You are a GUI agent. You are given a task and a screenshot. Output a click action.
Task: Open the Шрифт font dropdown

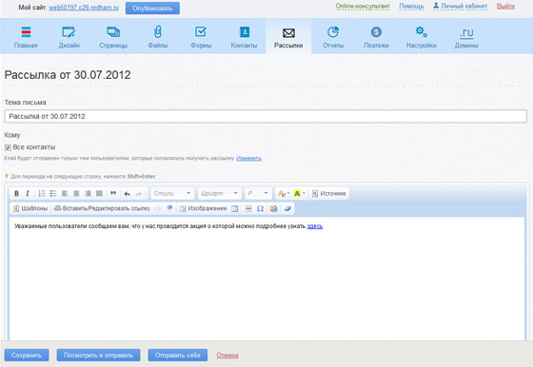click(220, 194)
